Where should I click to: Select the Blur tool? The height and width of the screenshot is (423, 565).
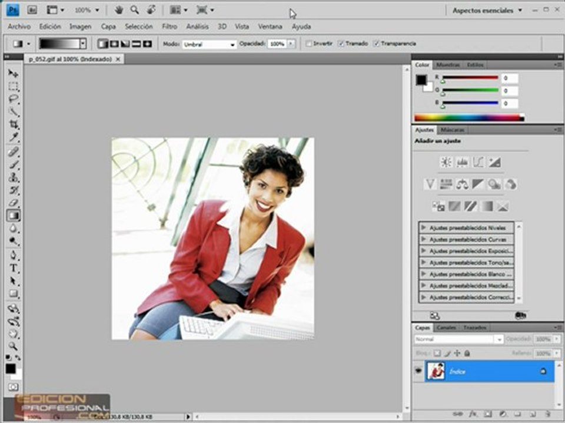coord(14,229)
